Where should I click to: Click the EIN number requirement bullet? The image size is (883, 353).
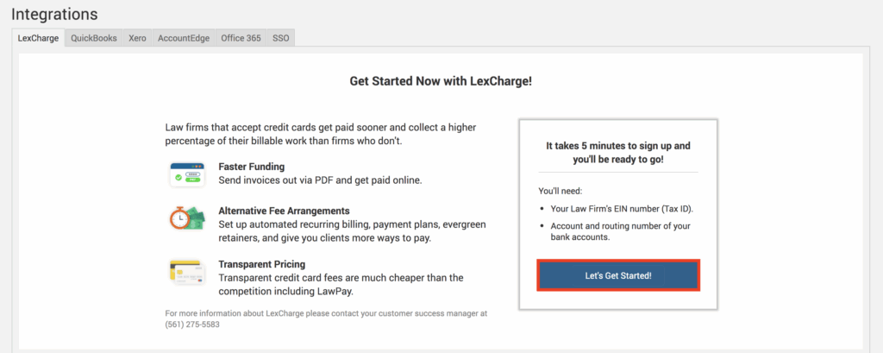pos(621,209)
